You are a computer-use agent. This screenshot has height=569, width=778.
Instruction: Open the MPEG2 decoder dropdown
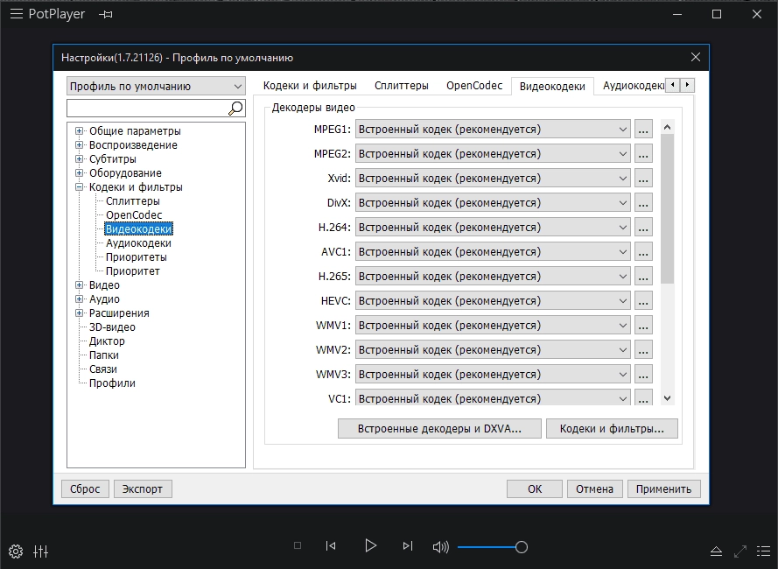[x=493, y=153]
